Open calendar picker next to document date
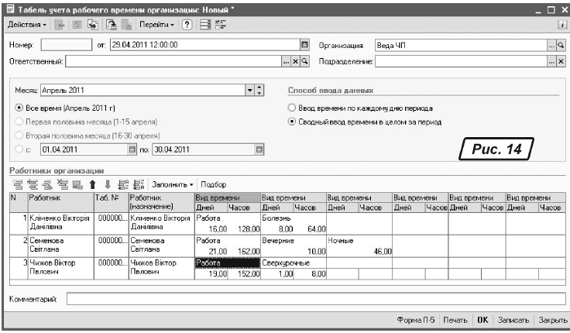 [304, 45]
